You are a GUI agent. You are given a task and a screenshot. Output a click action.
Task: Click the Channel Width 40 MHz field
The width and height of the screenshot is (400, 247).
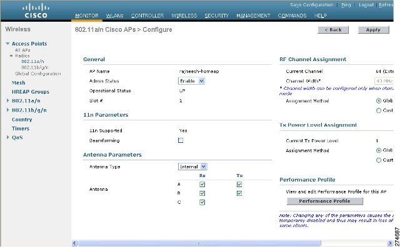(384, 81)
